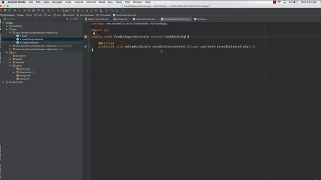Switch to strings.xml editor tab
Viewport: 321px width, 180px height.
[x=121, y=19]
